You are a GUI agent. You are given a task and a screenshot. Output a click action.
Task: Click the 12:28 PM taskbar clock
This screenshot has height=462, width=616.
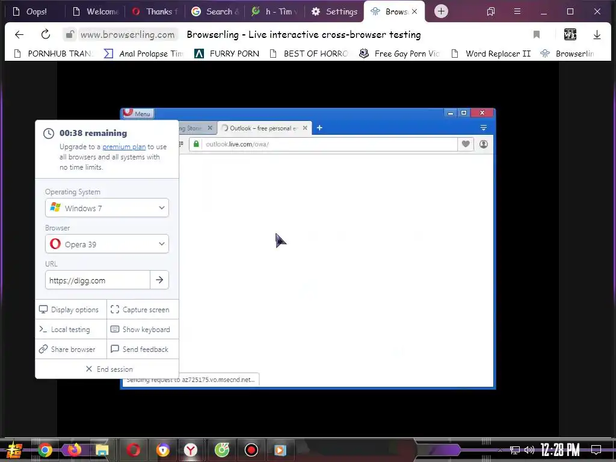coord(560,450)
